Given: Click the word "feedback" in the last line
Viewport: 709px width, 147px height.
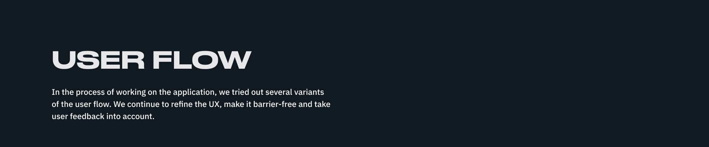Looking at the screenshot, I should (x=87, y=116).
